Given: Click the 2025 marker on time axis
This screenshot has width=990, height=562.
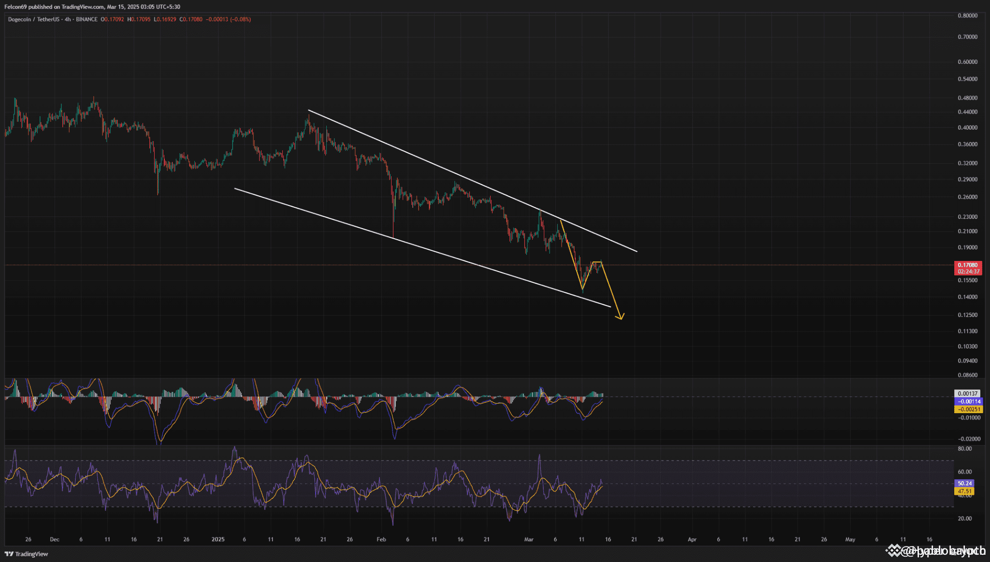Looking at the screenshot, I should pyautogui.click(x=218, y=539).
